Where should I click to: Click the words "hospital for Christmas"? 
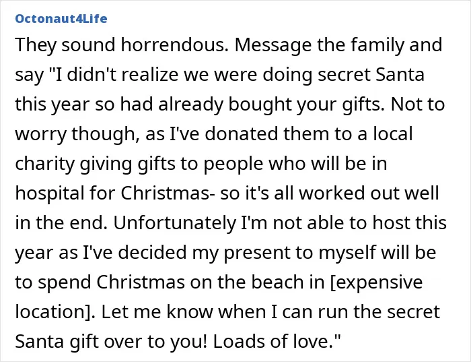click(x=112, y=193)
